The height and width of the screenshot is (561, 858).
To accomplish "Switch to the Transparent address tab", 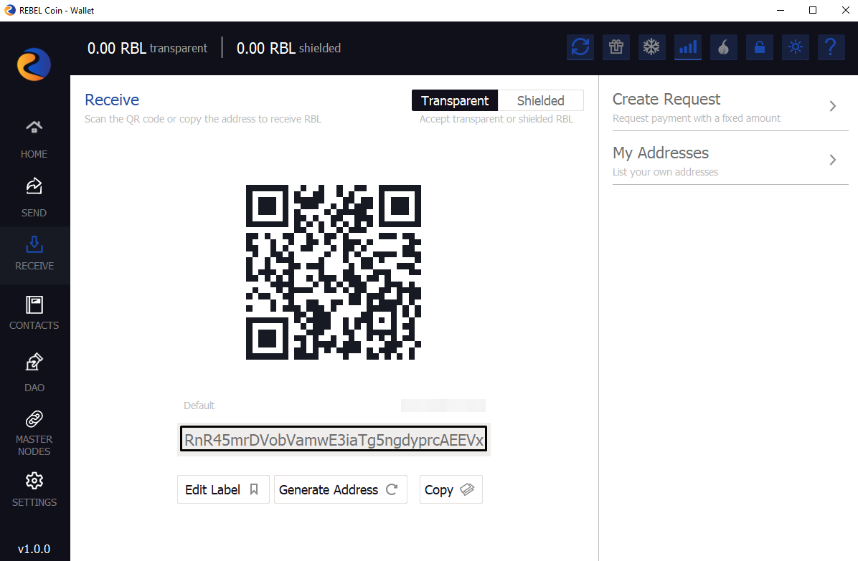I will 455,100.
